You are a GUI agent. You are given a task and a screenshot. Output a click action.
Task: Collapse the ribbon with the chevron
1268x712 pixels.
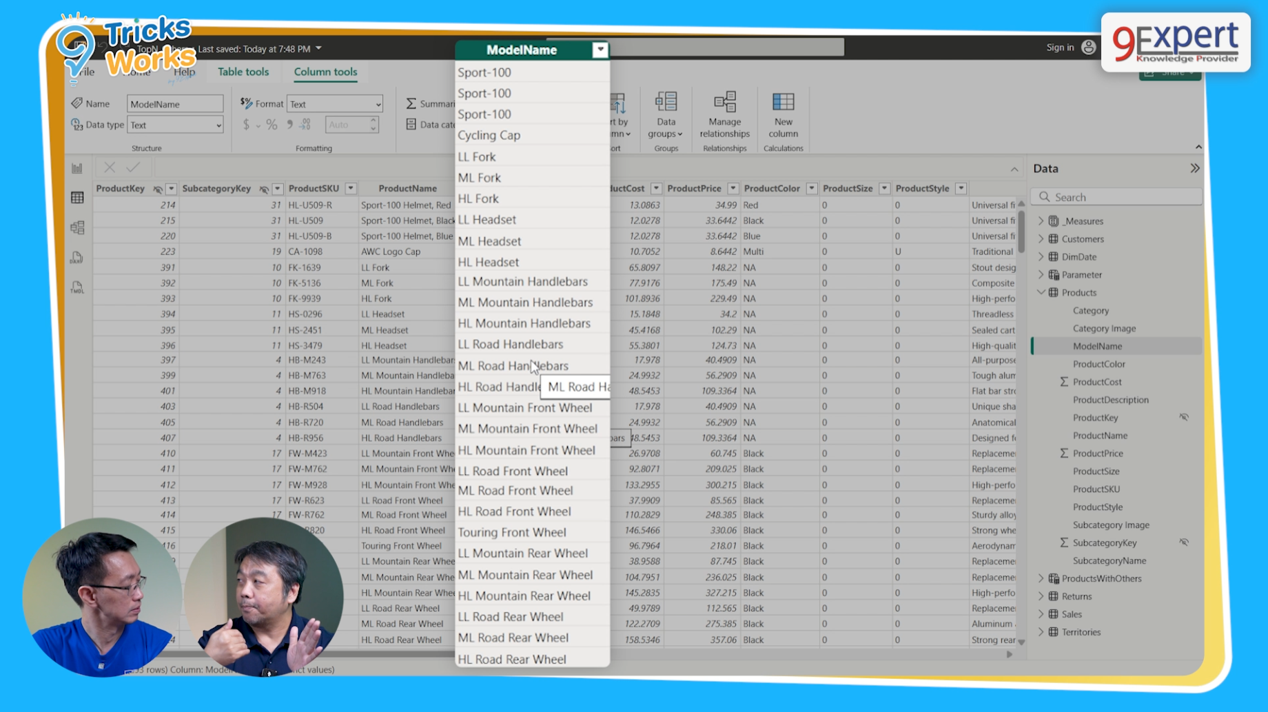point(1198,146)
